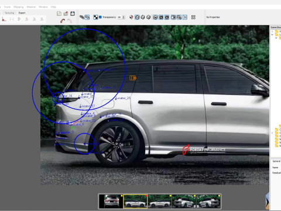Click the red axis coordinate tool icon

point(4,19)
